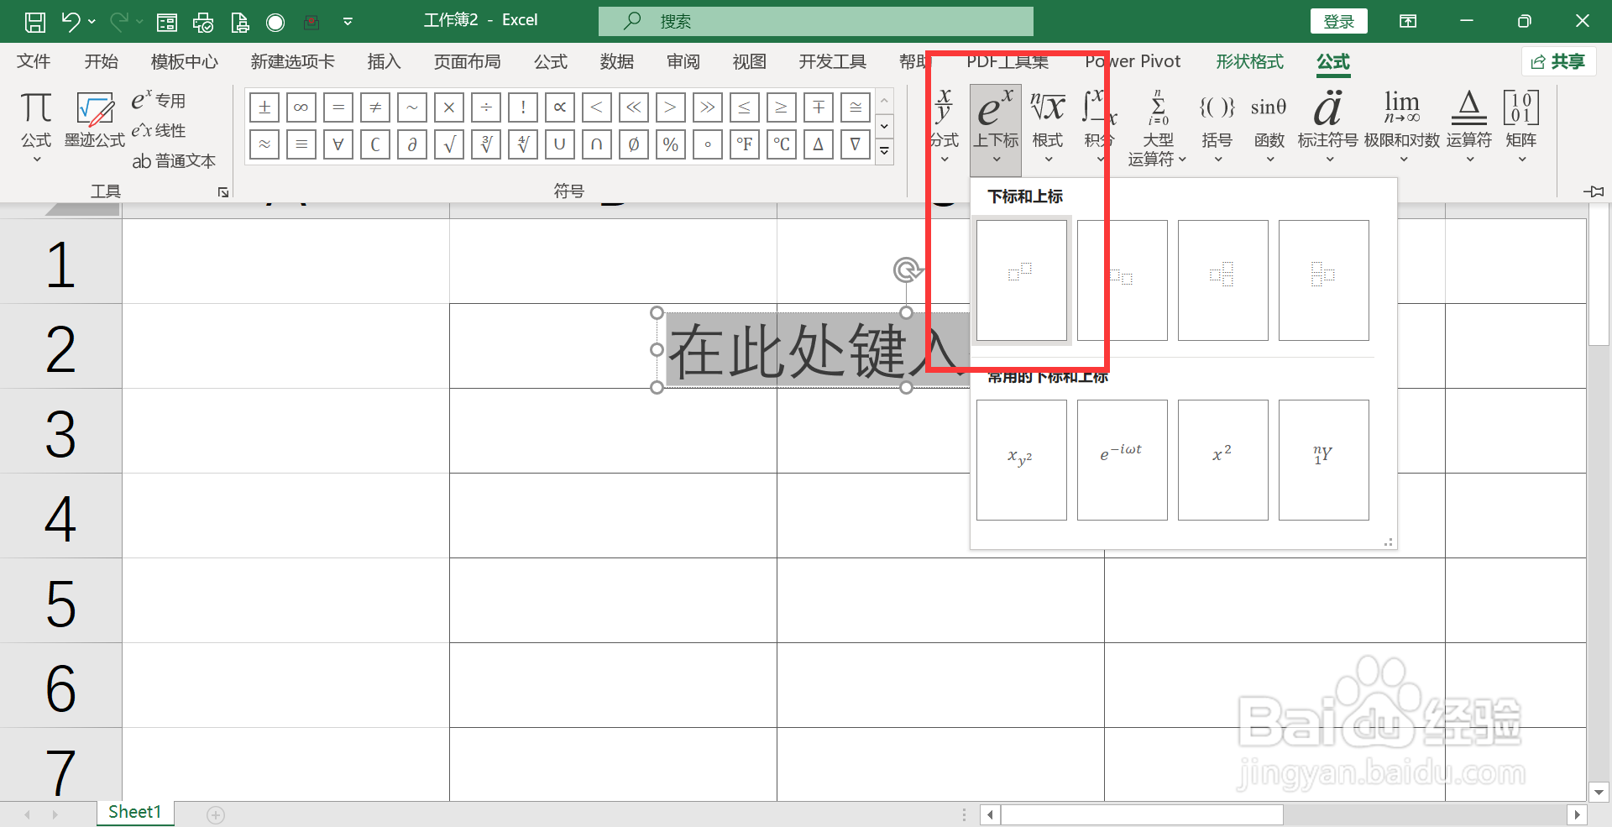Expand the symbol gallery list

point(884,152)
